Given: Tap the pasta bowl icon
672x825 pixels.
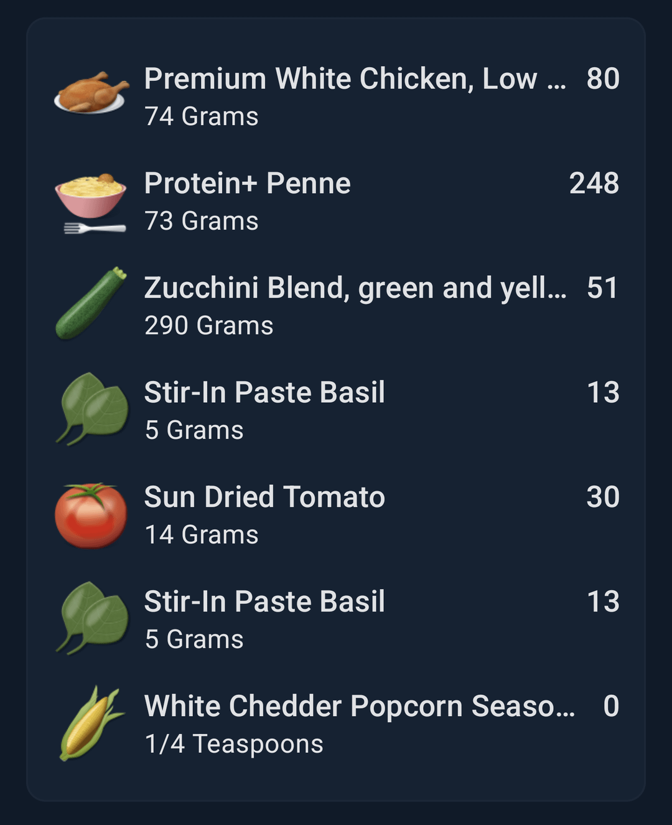Looking at the screenshot, I should point(91,203).
